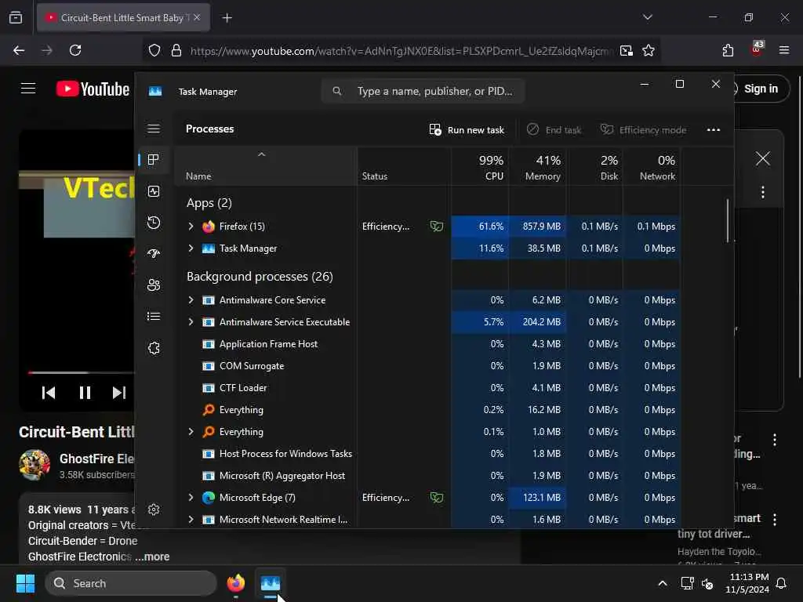
Task: Sort by the Memory column header
Action: (537, 167)
